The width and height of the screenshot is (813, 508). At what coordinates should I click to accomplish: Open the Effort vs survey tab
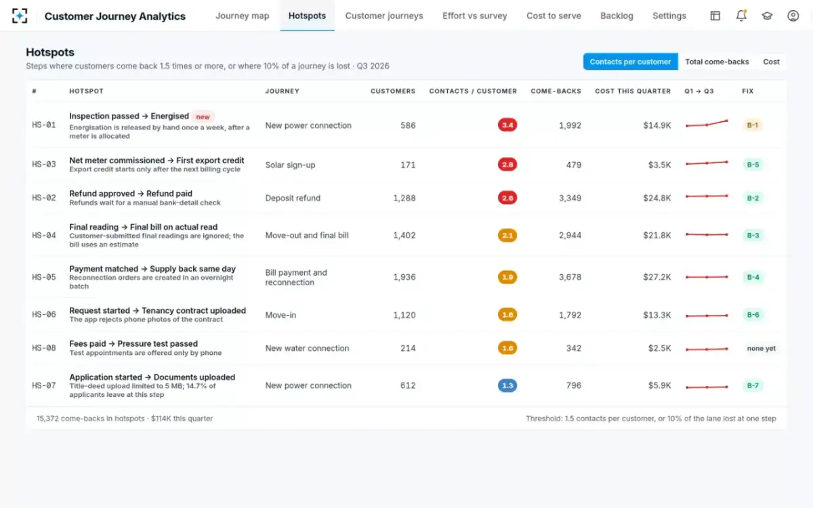(x=475, y=16)
